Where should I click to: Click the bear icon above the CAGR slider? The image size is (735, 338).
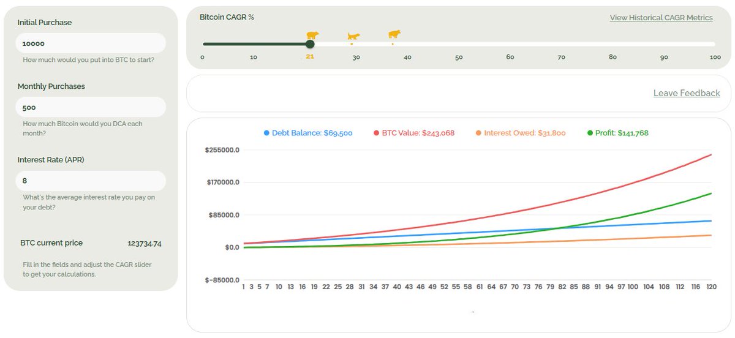point(312,36)
